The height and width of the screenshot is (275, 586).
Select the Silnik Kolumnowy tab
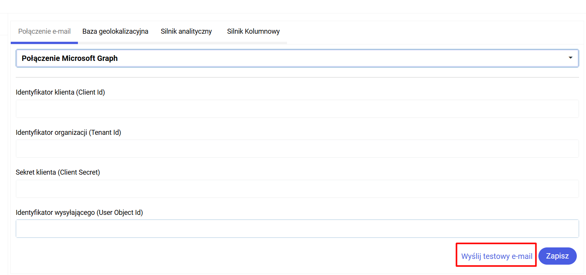point(253,31)
